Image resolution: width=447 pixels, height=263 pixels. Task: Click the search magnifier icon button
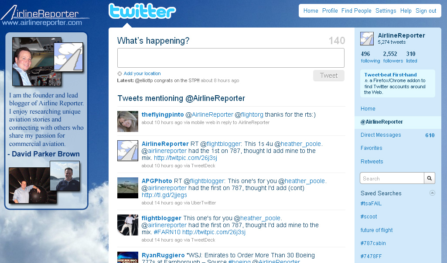click(429, 178)
